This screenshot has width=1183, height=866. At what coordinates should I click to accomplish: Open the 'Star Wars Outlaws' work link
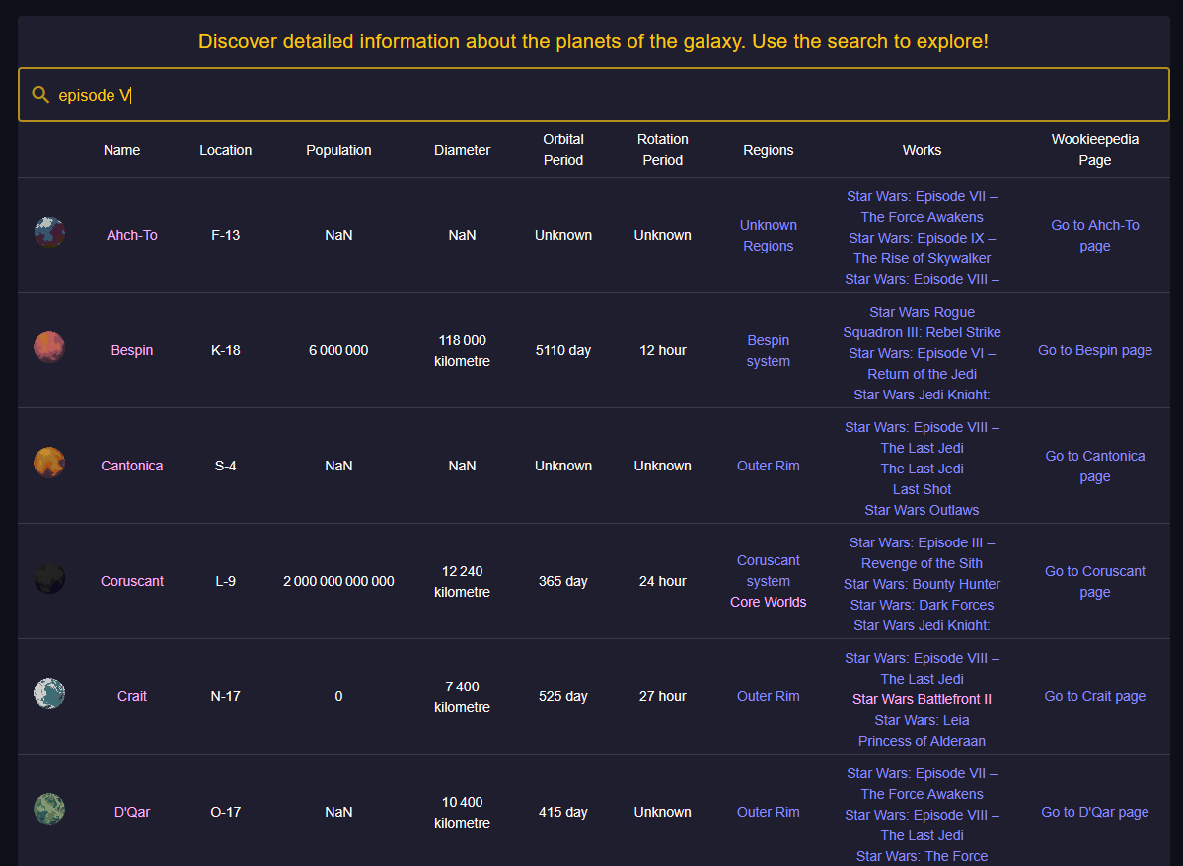click(x=922, y=510)
